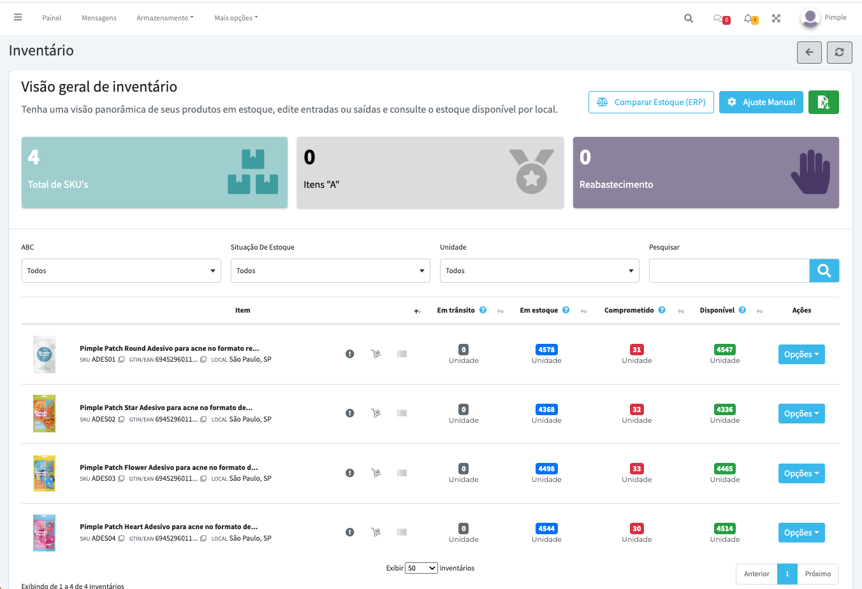Open the Itens "A" card
The width and height of the screenshot is (862, 589).
430,173
